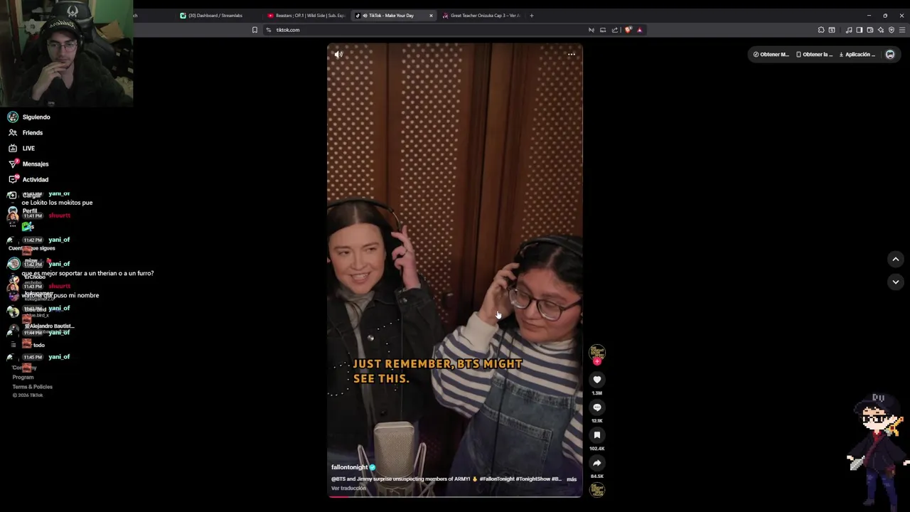Follow fallontonight via the red plus badge
This screenshot has width=910, height=512.
[597, 361]
